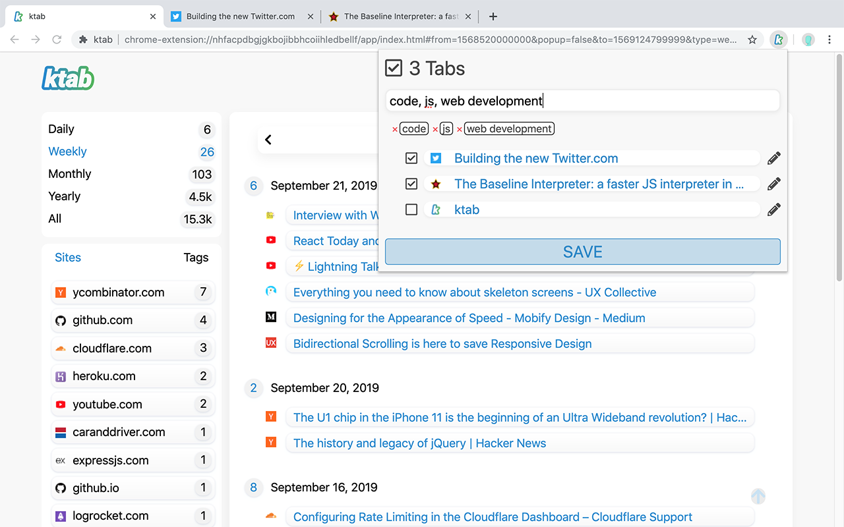This screenshot has width=844, height=527.
Task: Click the SAVE button
Action: coord(583,252)
